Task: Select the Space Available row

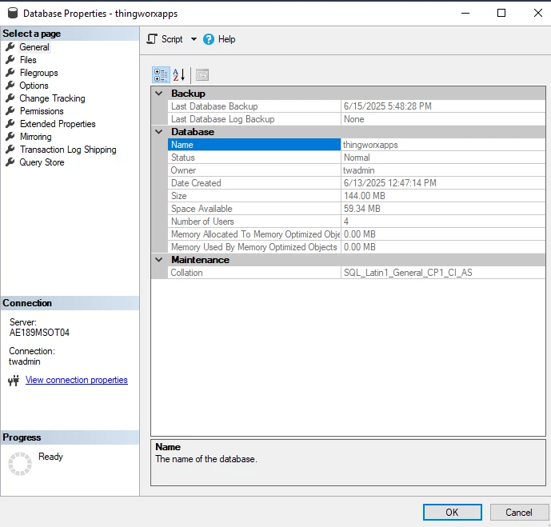Action: 357,209
